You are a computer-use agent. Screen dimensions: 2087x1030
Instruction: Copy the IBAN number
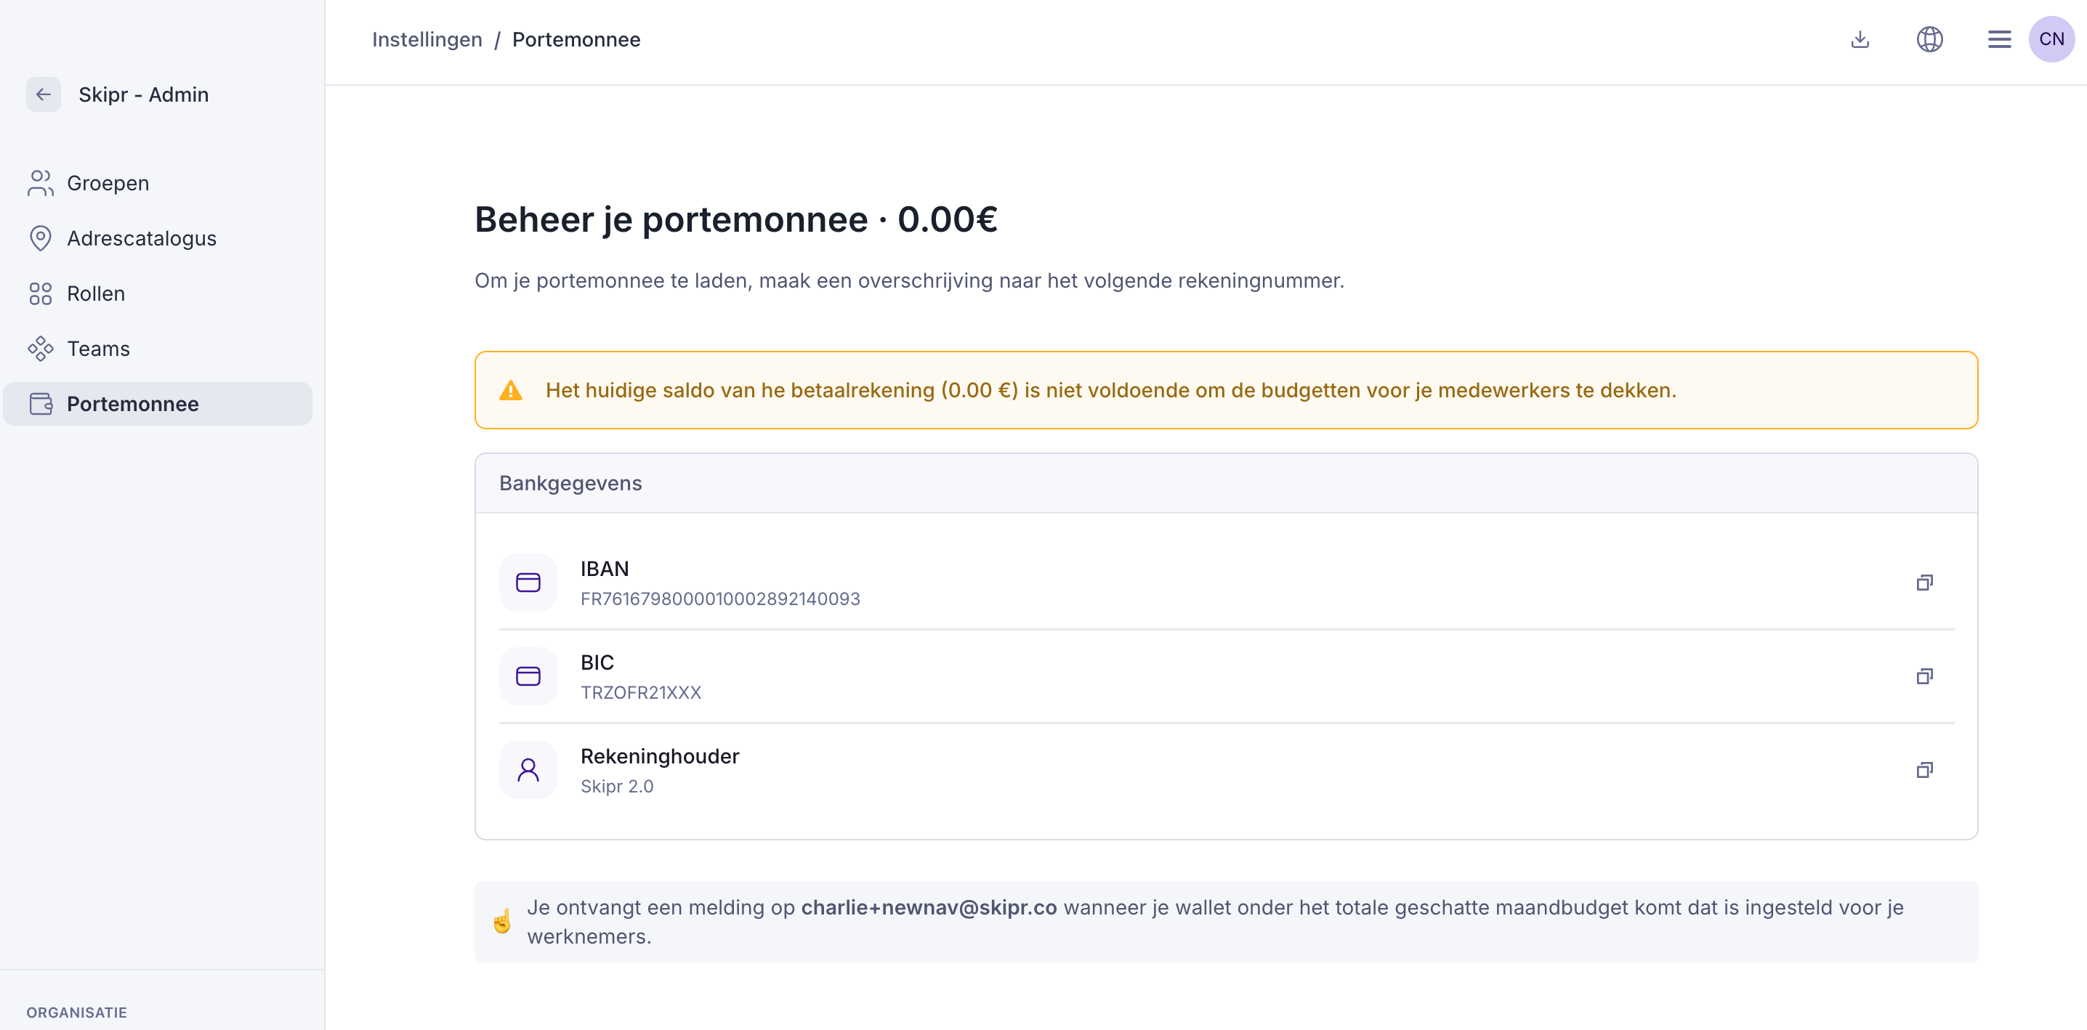[1924, 583]
